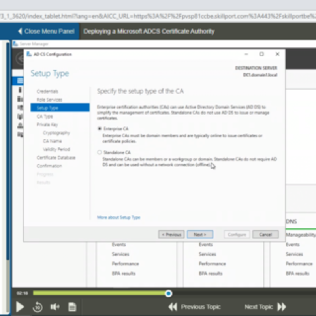The height and width of the screenshot is (316, 316).
Task: Go to the CA Type wizard step
Action: pyautogui.click(x=45, y=116)
